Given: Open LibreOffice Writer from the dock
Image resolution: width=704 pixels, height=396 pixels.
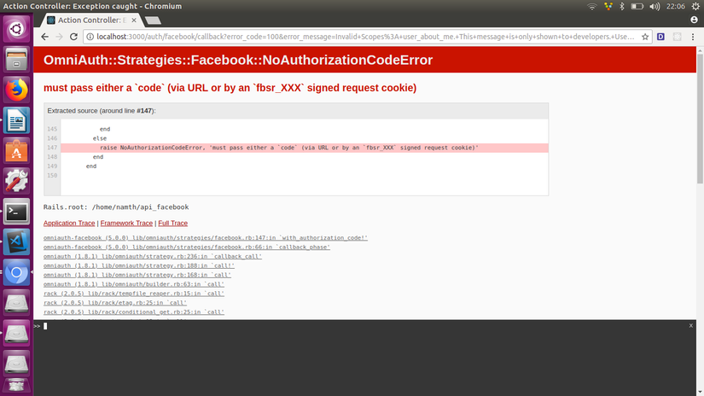Looking at the screenshot, I should 16,120.
